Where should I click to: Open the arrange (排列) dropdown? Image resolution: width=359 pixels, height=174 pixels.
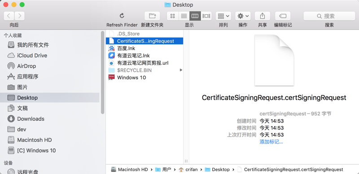223,16
